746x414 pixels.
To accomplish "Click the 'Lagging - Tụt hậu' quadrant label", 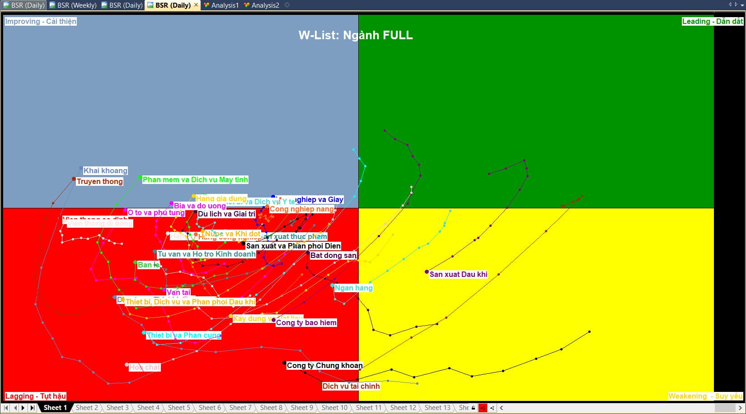I will [35, 396].
